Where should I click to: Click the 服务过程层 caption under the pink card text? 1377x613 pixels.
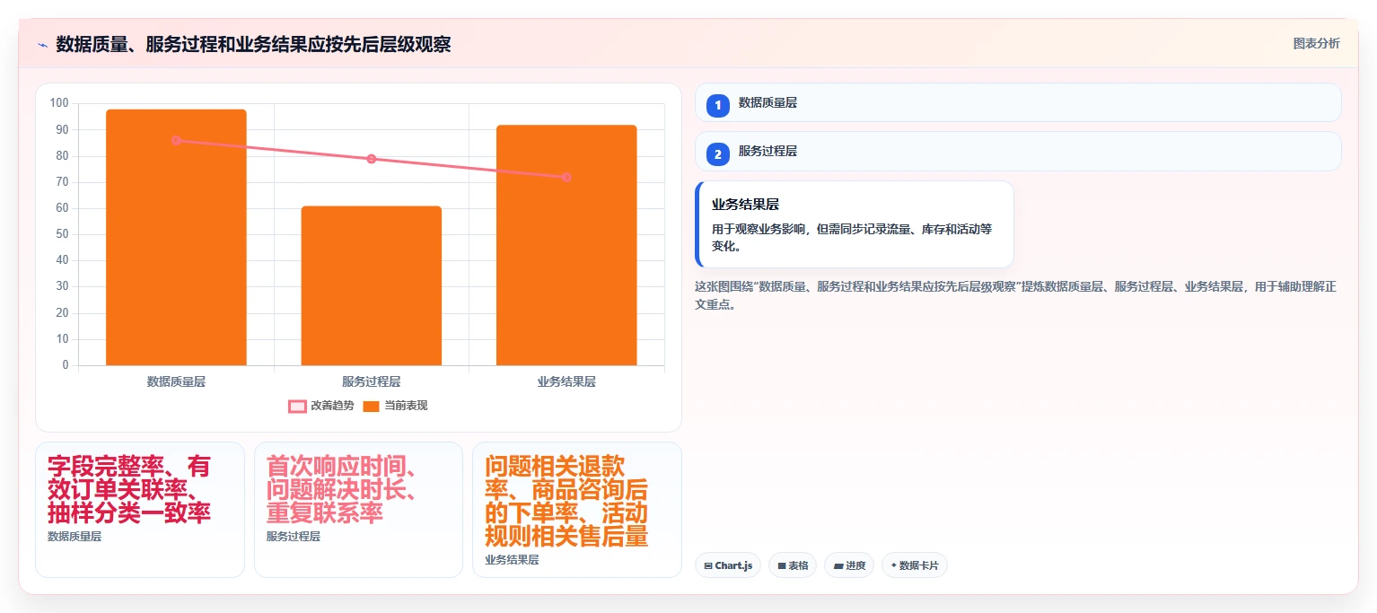coord(294,537)
